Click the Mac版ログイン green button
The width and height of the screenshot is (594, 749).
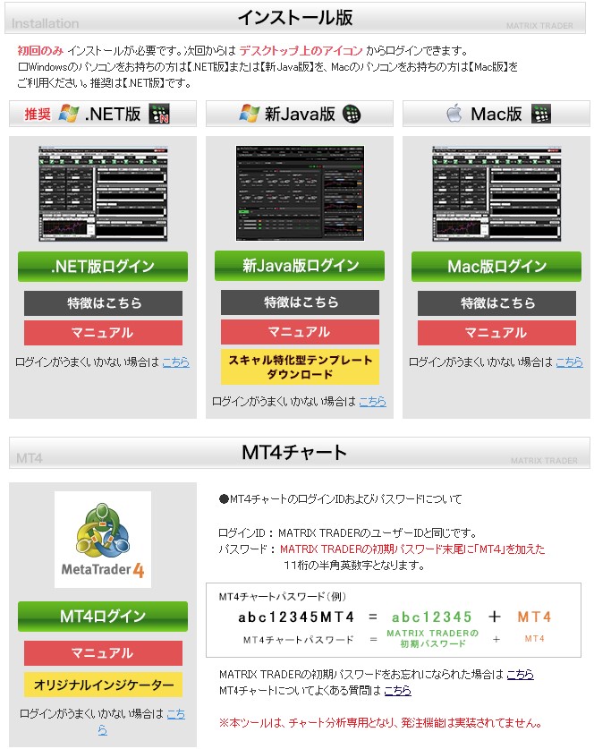(x=496, y=267)
